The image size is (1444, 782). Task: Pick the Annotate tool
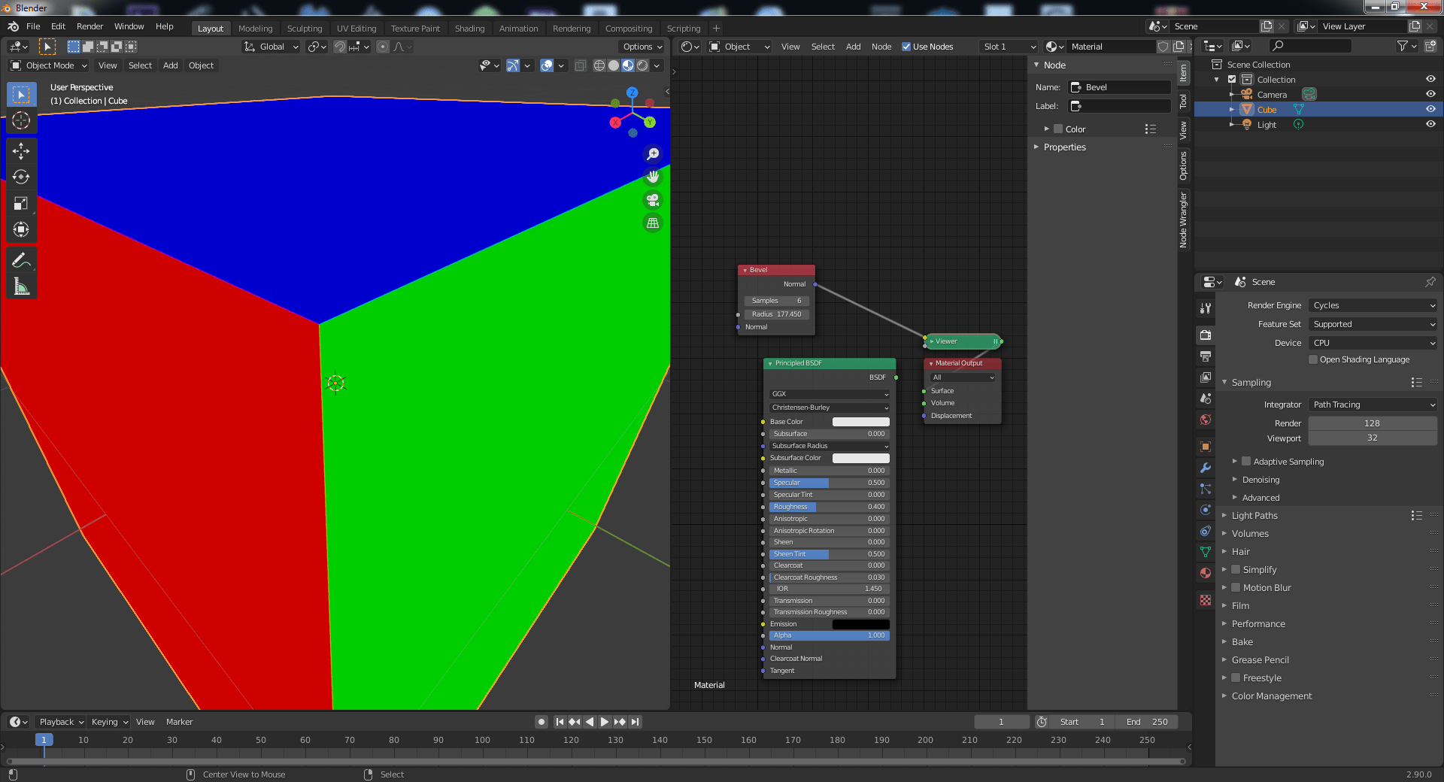pos(21,260)
